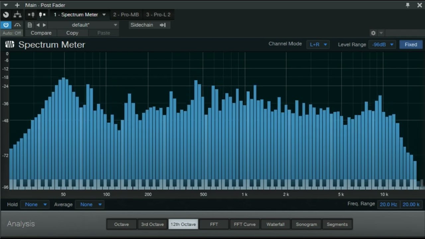Show the routing view icon
The image size is (425, 239).
pos(17,15)
